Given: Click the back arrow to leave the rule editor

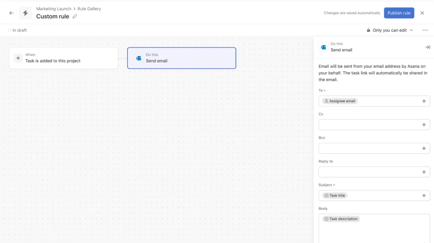Looking at the screenshot, I should (x=11, y=13).
